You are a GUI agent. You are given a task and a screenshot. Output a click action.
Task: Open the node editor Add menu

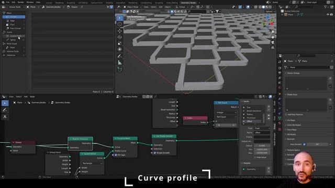[26, 97]
